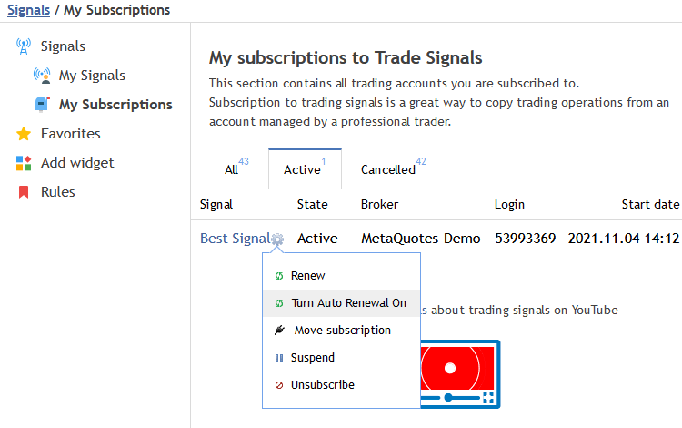Viewport: 682px width, 428px height.
Task: Click the red Rules bookmark icon
Action: pyautogui.click(x=24, y=192)
